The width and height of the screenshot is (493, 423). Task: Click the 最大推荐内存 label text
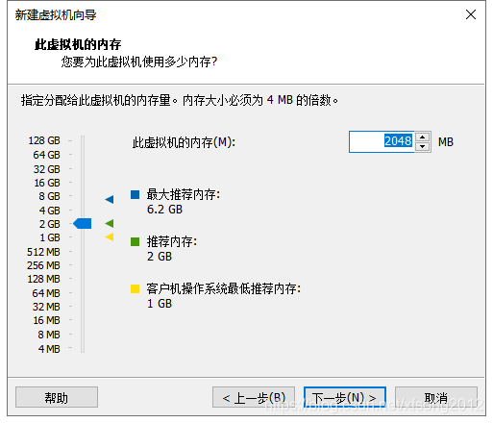(x=184, y=194)
